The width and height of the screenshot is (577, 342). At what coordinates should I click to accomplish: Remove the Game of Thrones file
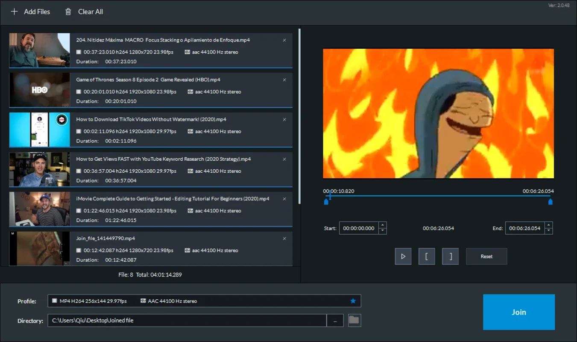click(x=284, y=80)
